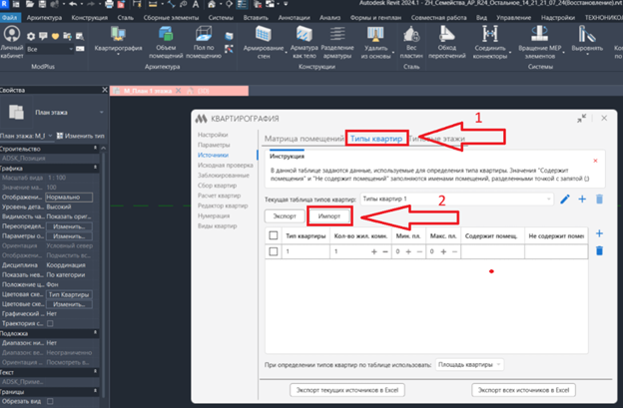
Task: Switch to Матрица помещений tab
Action: click(x=304, y=139)
